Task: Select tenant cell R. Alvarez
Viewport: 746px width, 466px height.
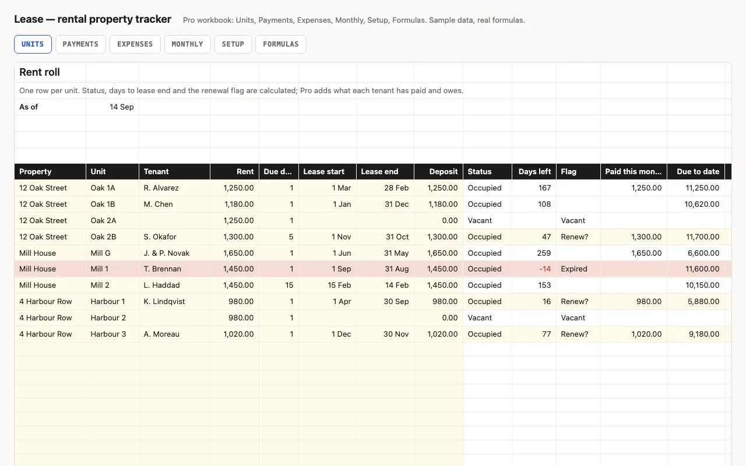Action: point(174,188)
